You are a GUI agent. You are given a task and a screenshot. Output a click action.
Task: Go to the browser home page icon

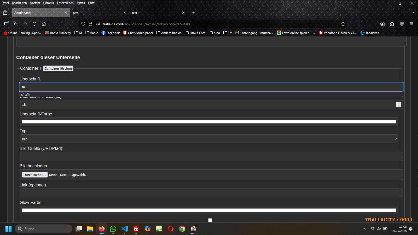44,24
